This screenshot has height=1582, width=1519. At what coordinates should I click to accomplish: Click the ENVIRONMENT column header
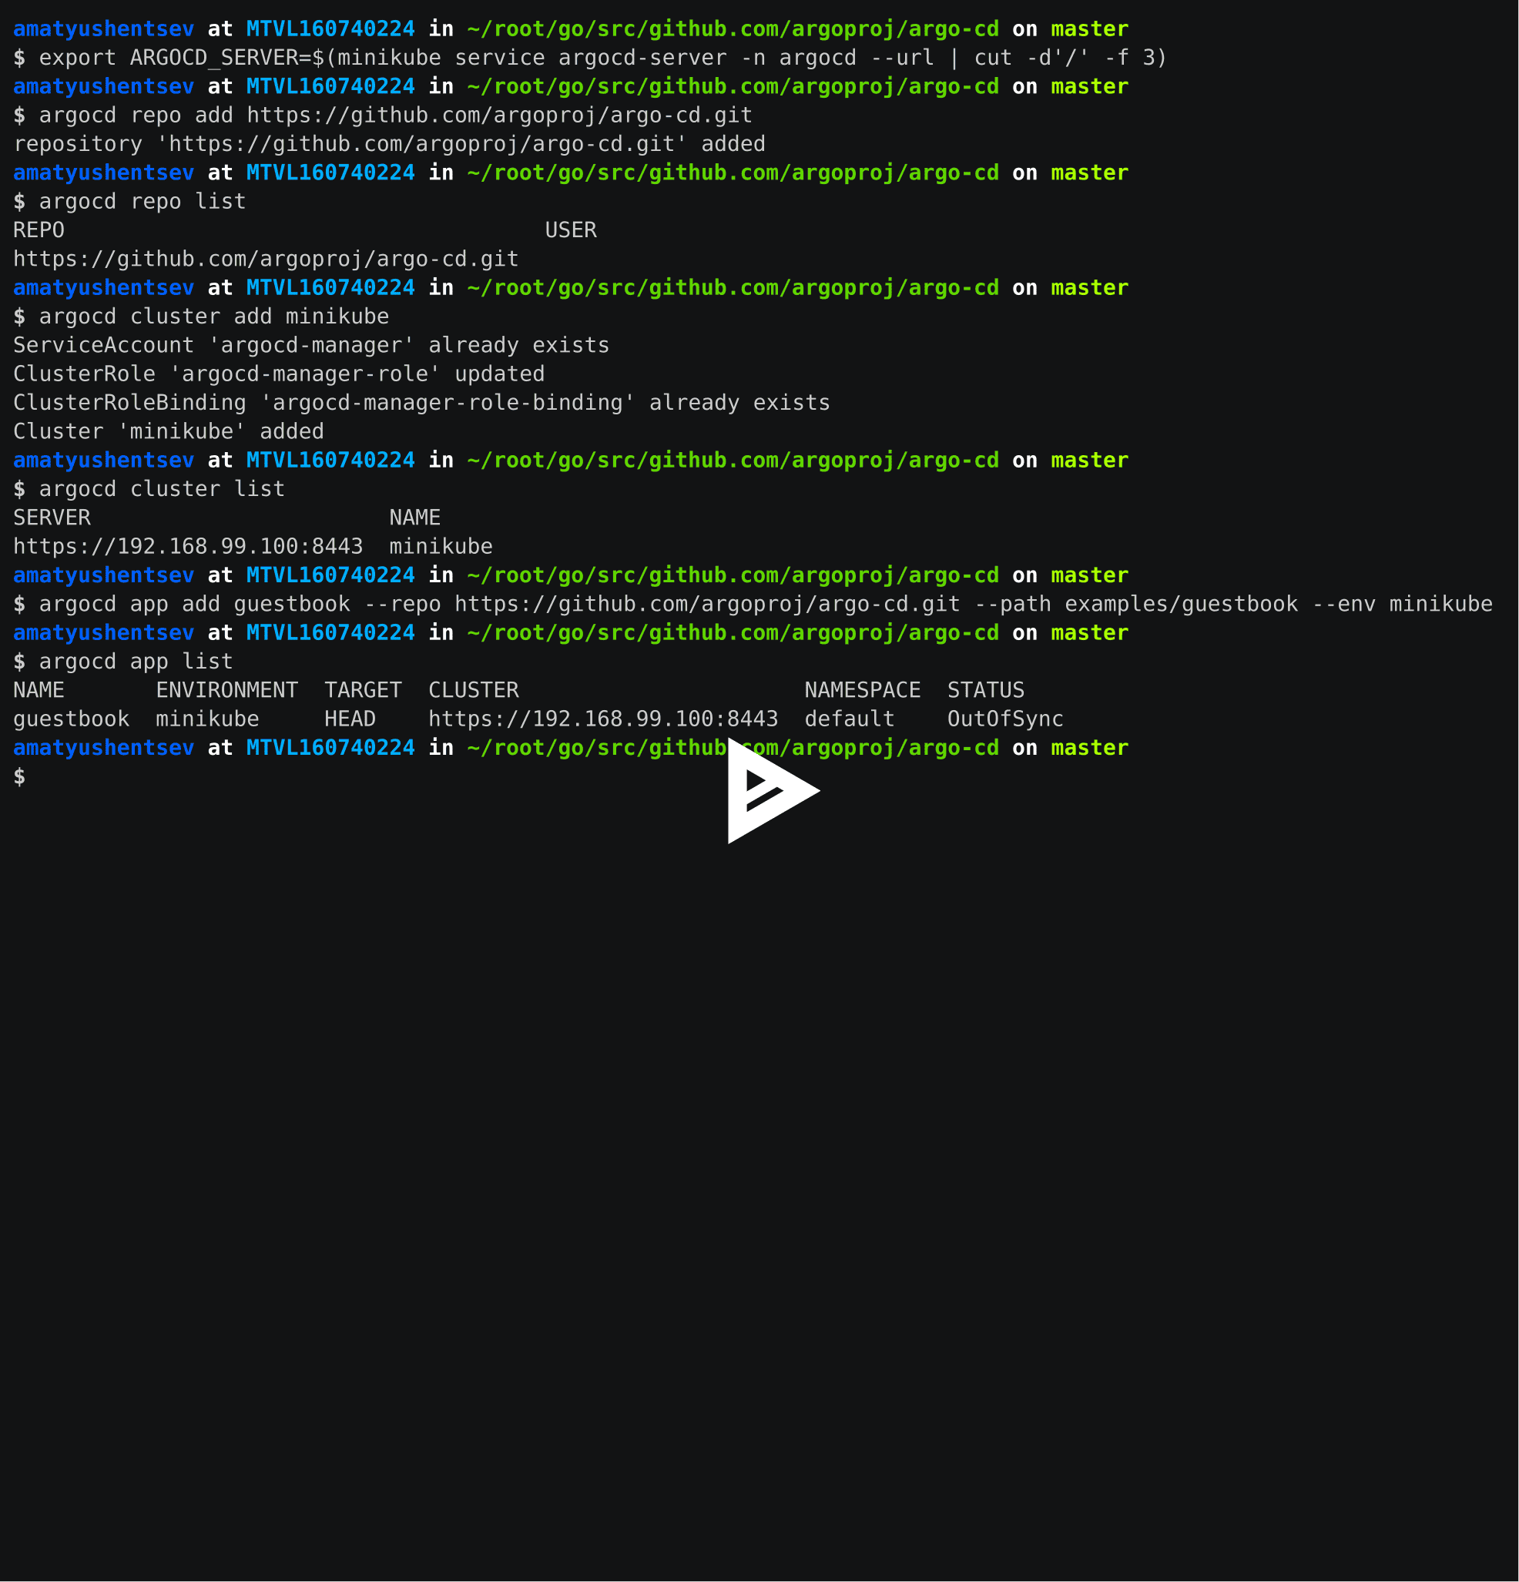click(226, 691)
